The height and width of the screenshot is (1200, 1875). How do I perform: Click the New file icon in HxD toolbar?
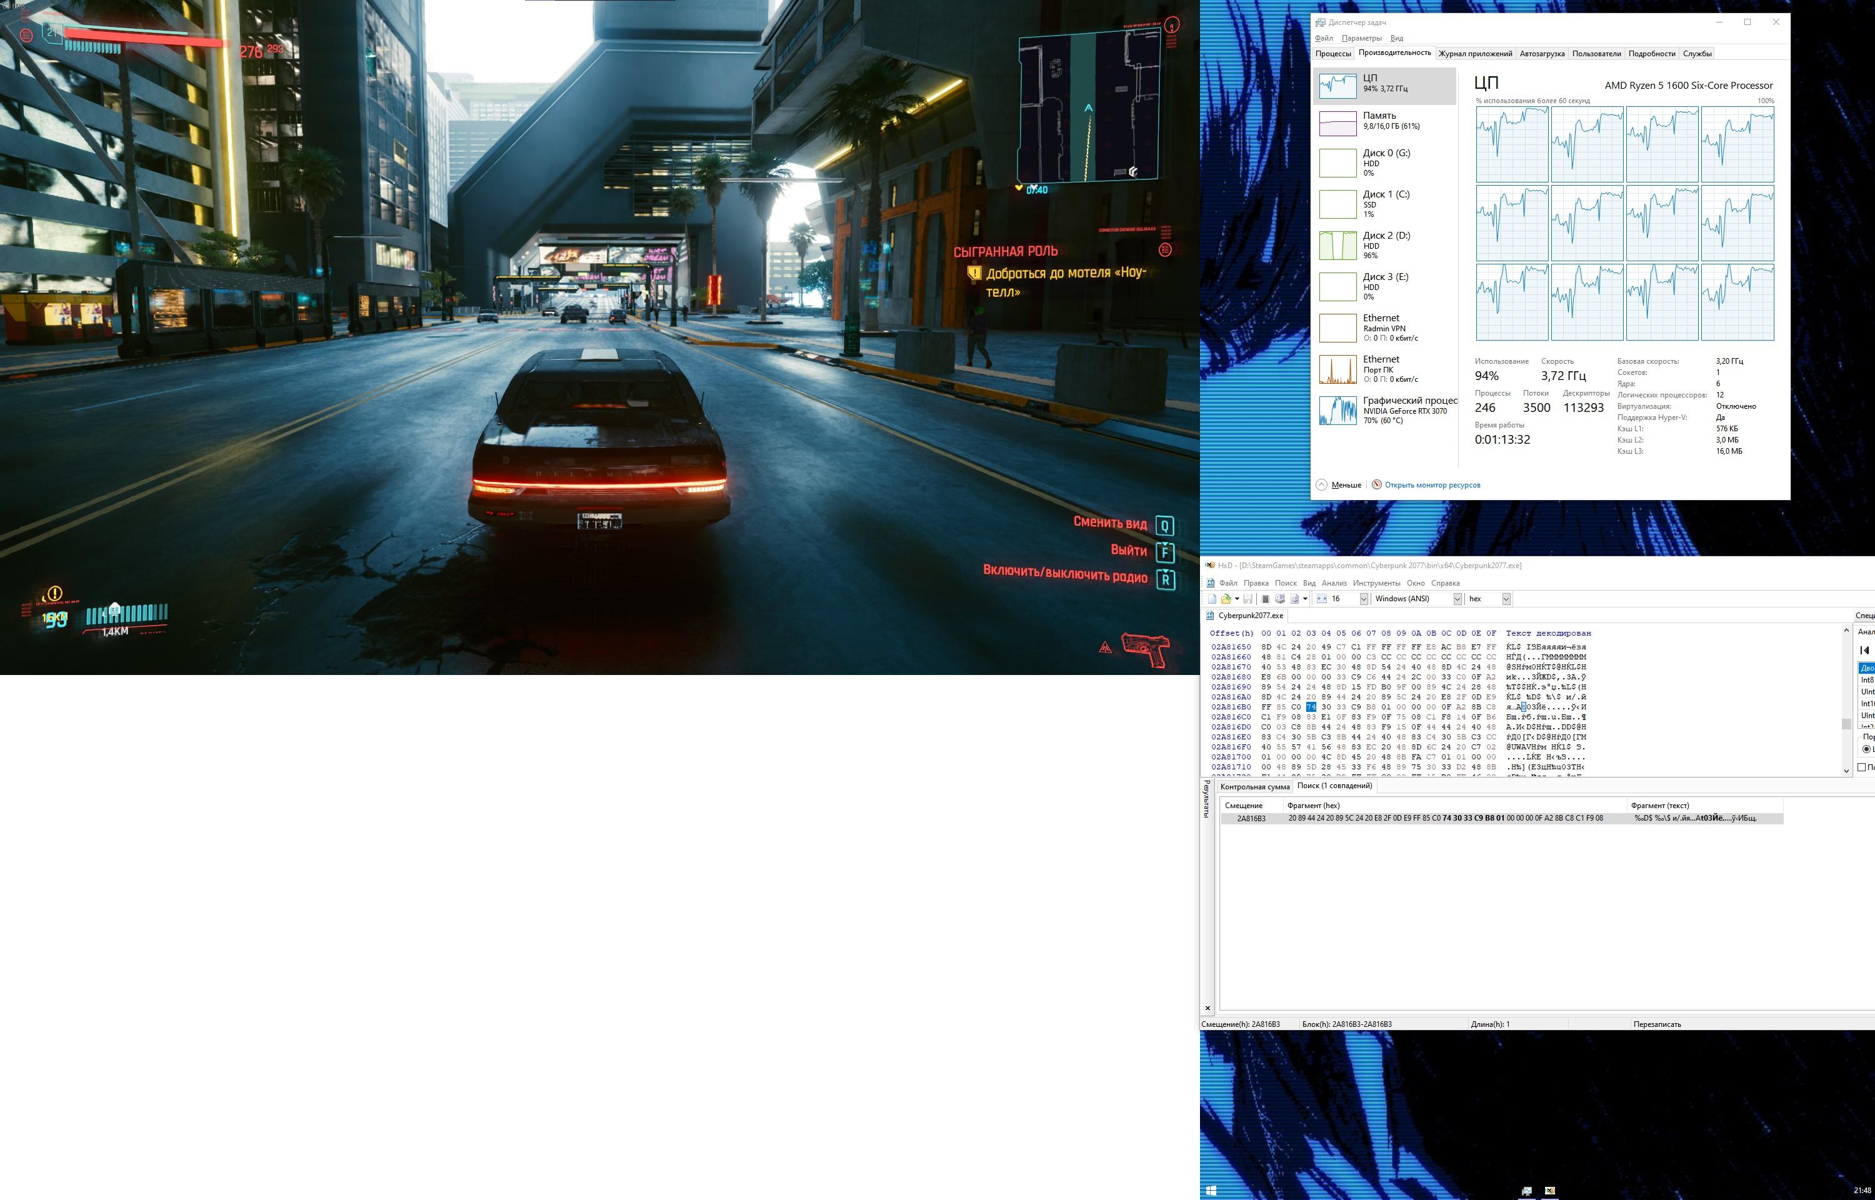1212,599
